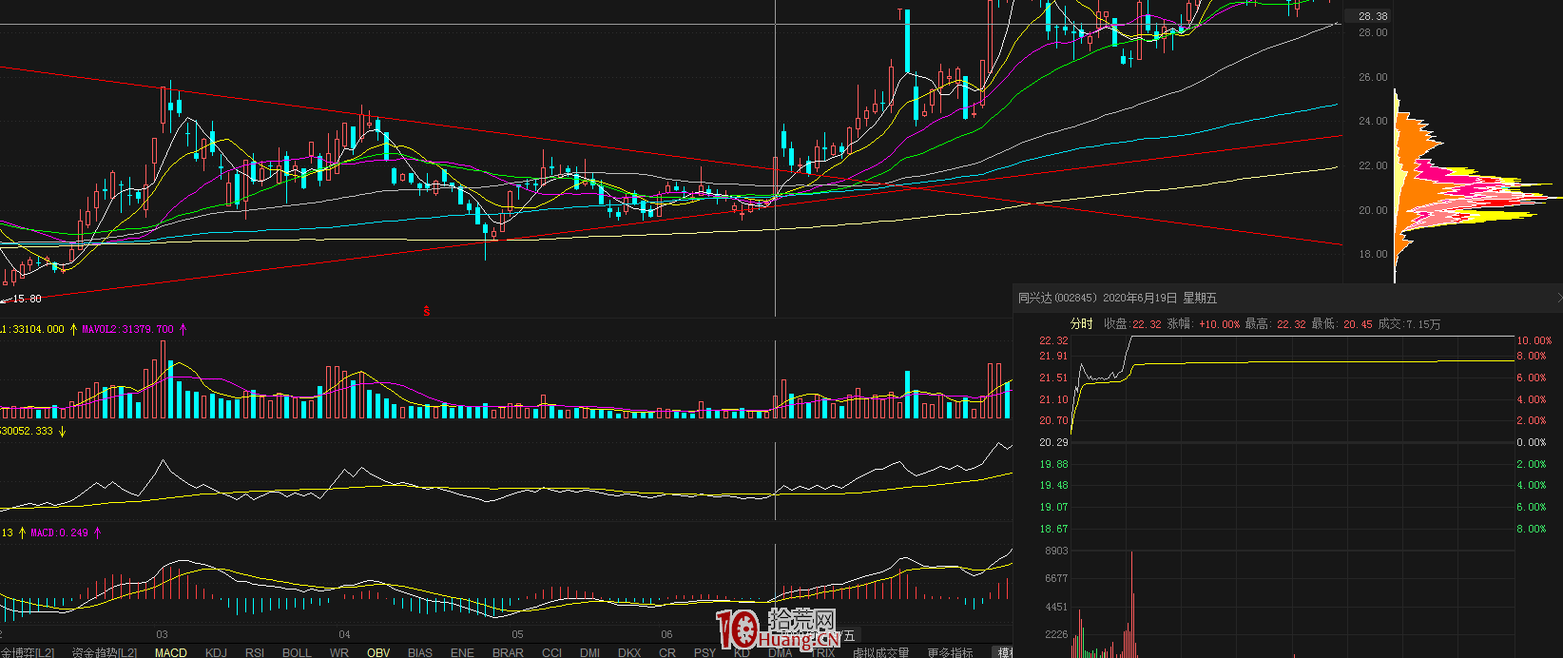Click the down arrow after 30052.333
This screenshot has height=658, width=1563.
click(x=62, y=431)
